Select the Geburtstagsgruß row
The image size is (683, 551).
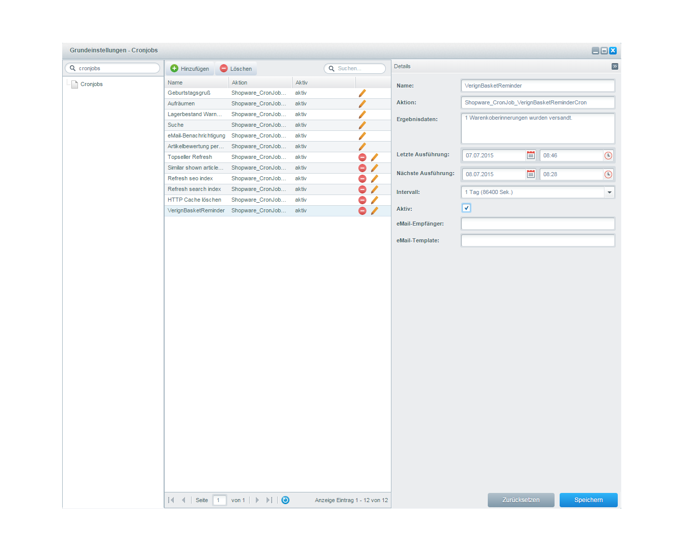[x=278, y=93]
